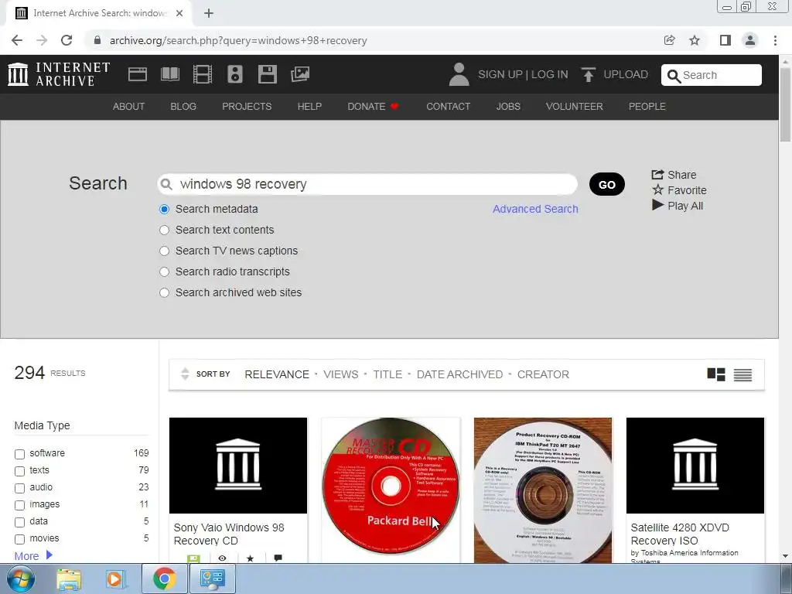Open IBM ThinkPad Product Recovery CD-ROM thumbnail
Viewport: 792px width, 594px height.
[x=543, y=490]
